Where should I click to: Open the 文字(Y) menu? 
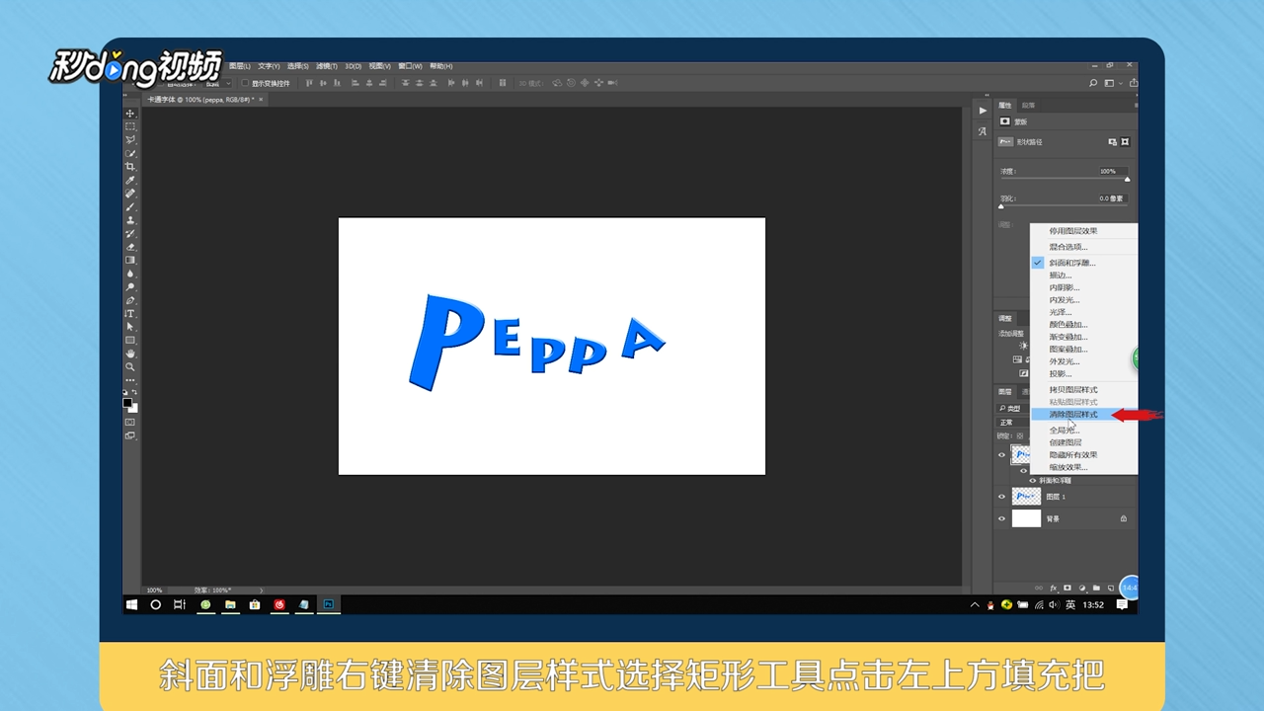tap(269, 66)
